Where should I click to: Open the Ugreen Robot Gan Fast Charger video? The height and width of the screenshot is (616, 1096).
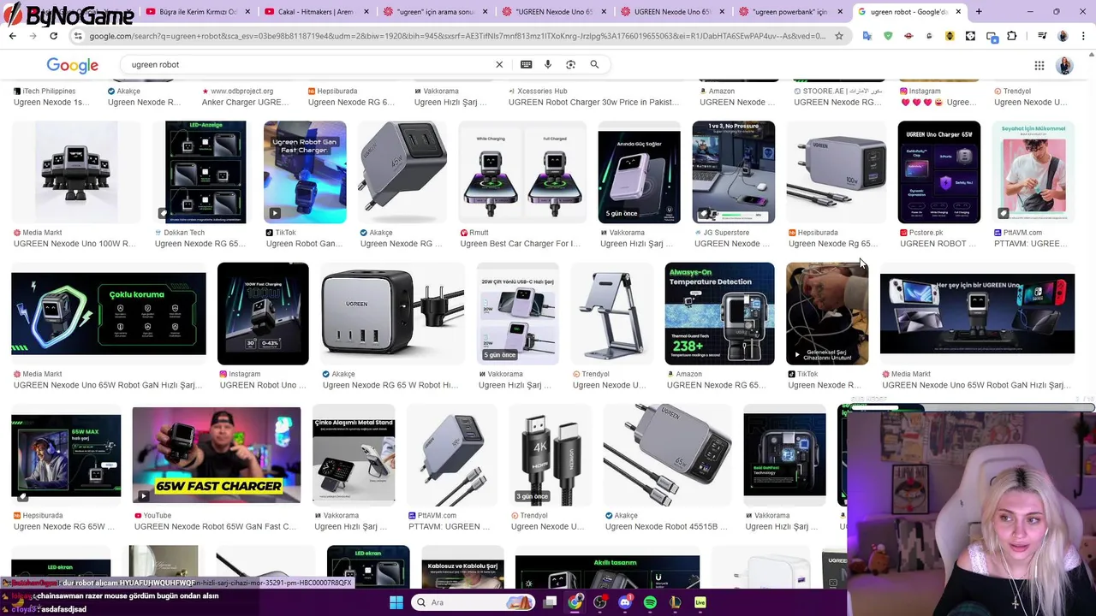[x=305, y=172]
